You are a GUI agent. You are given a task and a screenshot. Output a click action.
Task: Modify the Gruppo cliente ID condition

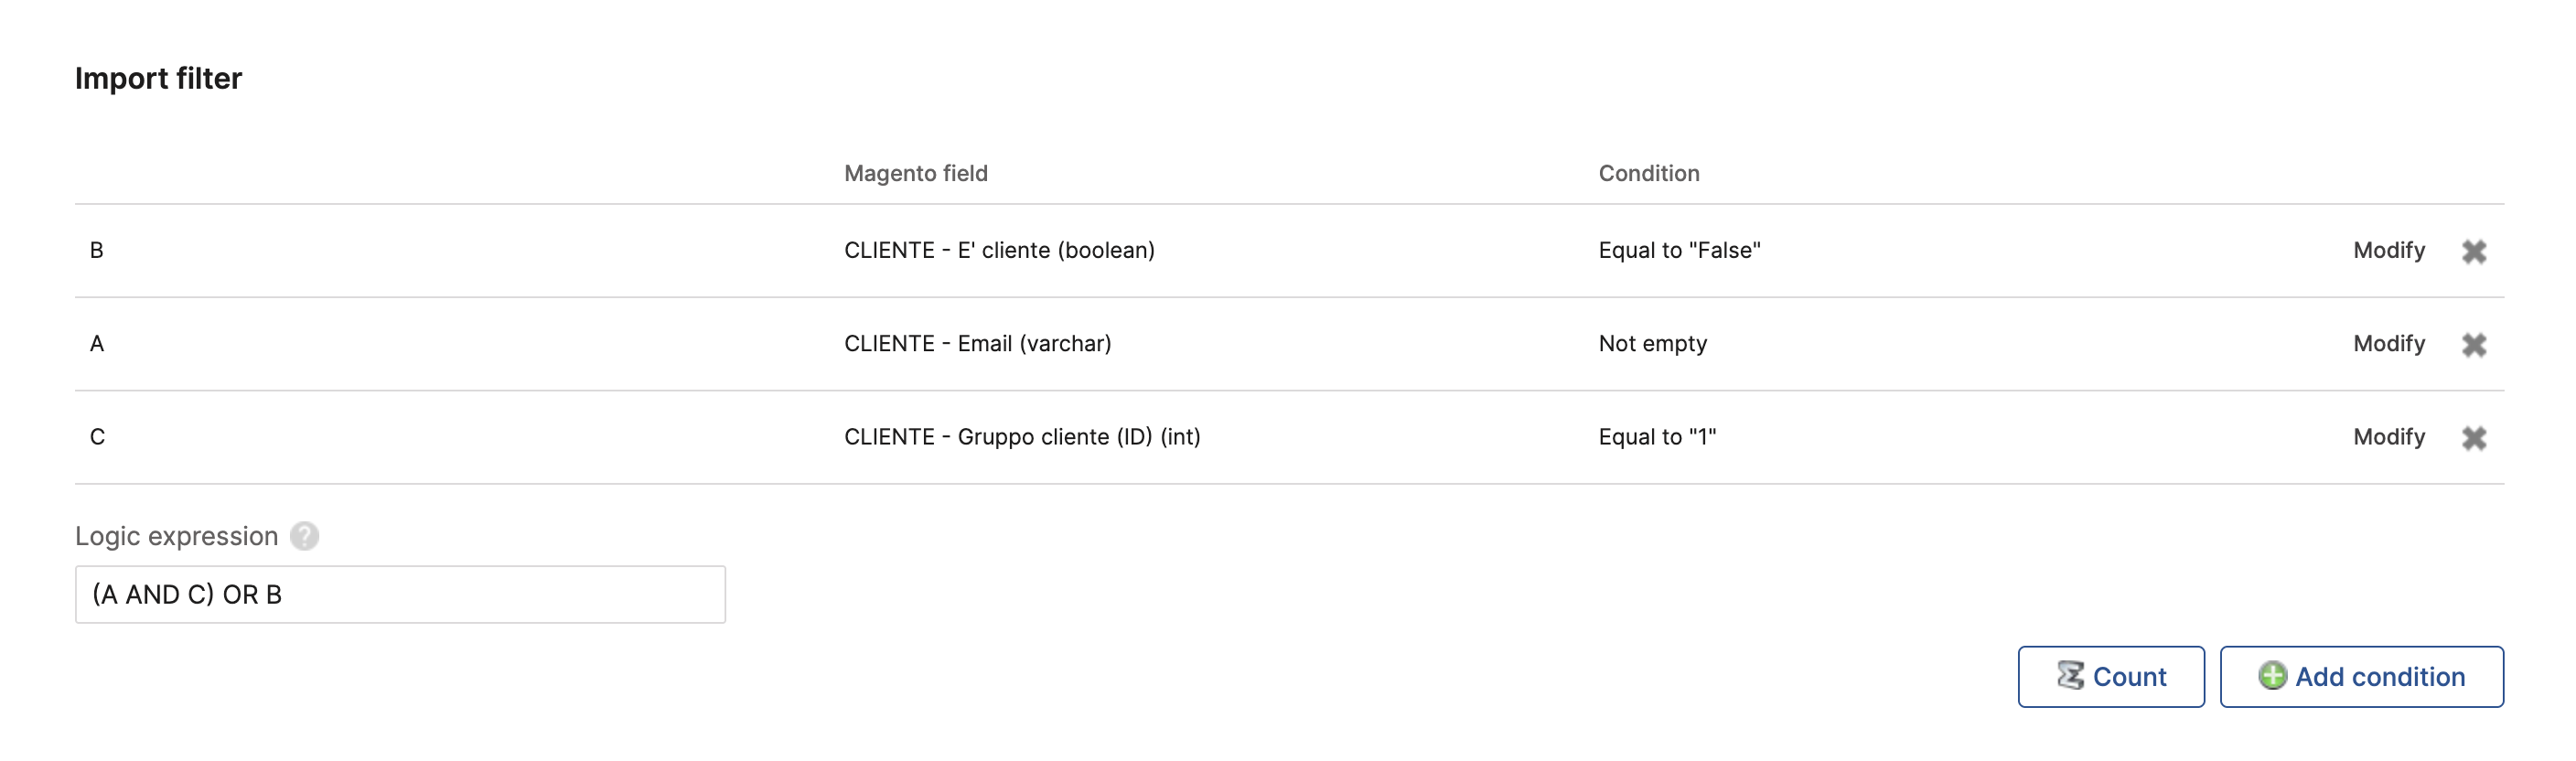pos(2388,437)
